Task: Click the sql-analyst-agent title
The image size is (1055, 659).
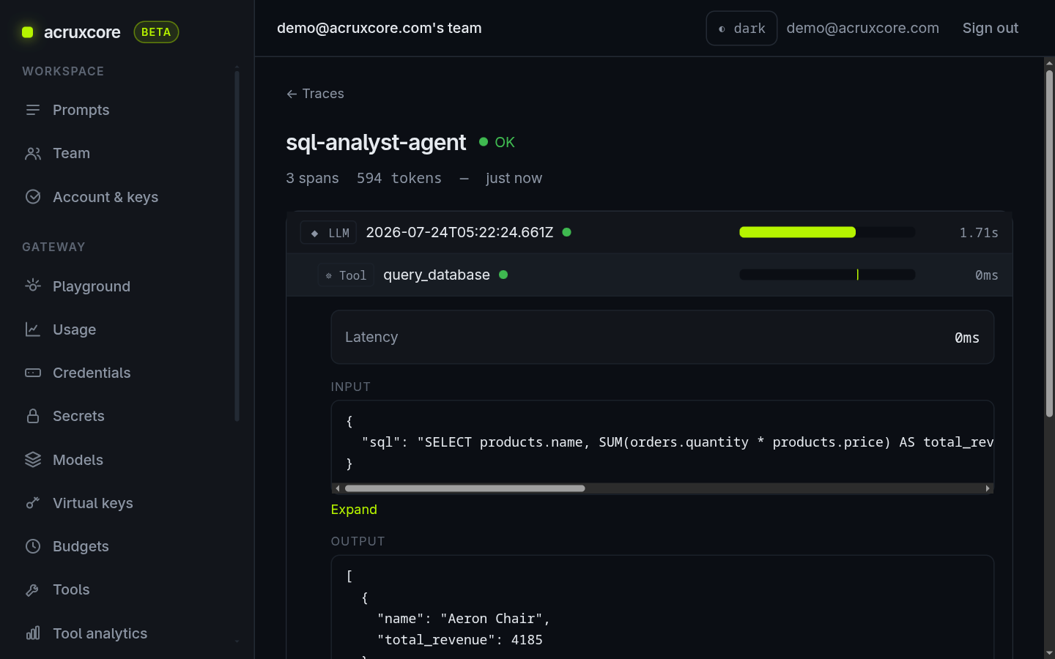Action: (376, 142)
